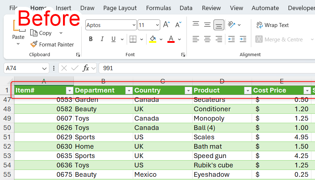
Task: Toggle bottom align button
Action: tap(219, 25)
